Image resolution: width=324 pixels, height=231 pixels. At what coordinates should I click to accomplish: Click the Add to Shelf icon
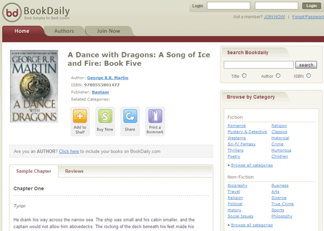tap(80, 116)
